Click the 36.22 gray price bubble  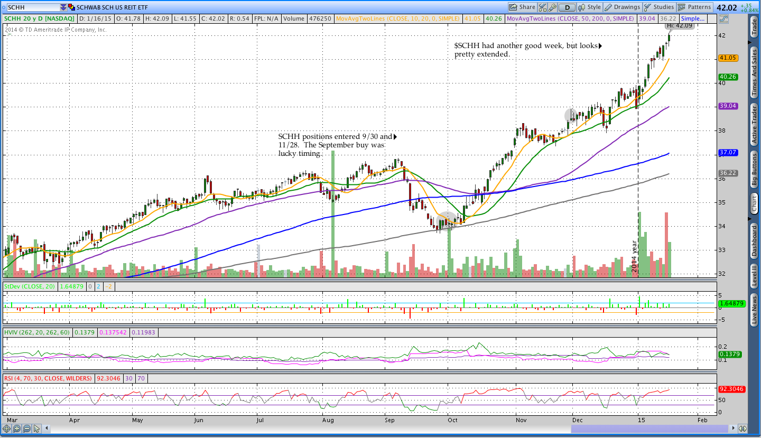728,173
